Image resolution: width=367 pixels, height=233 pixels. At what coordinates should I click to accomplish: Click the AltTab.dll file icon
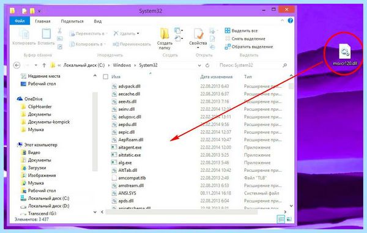coord(114,170)
